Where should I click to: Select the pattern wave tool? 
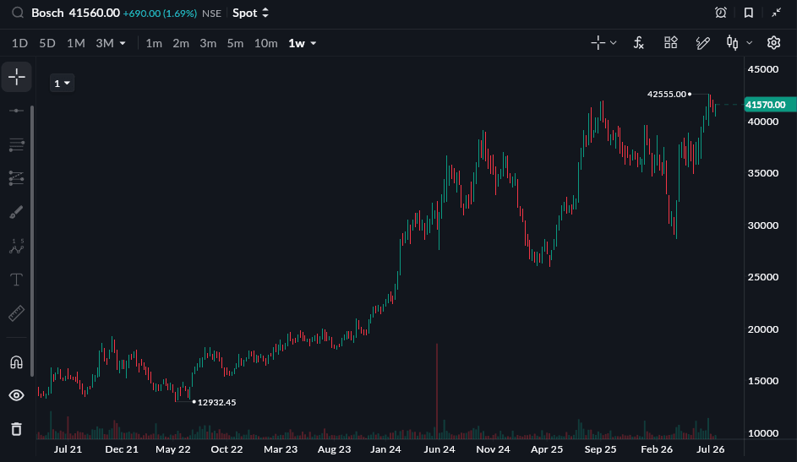tap(16, 247)
